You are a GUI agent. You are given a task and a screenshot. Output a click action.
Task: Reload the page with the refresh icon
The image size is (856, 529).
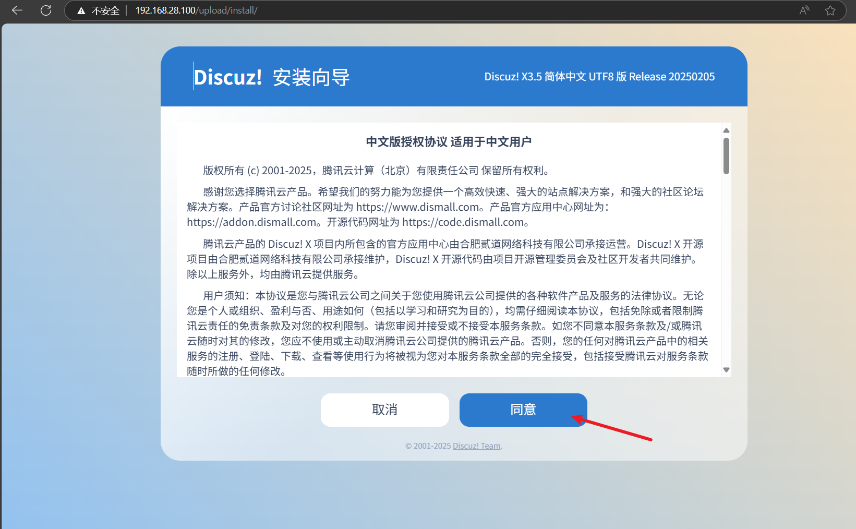(x=46, y=10)
